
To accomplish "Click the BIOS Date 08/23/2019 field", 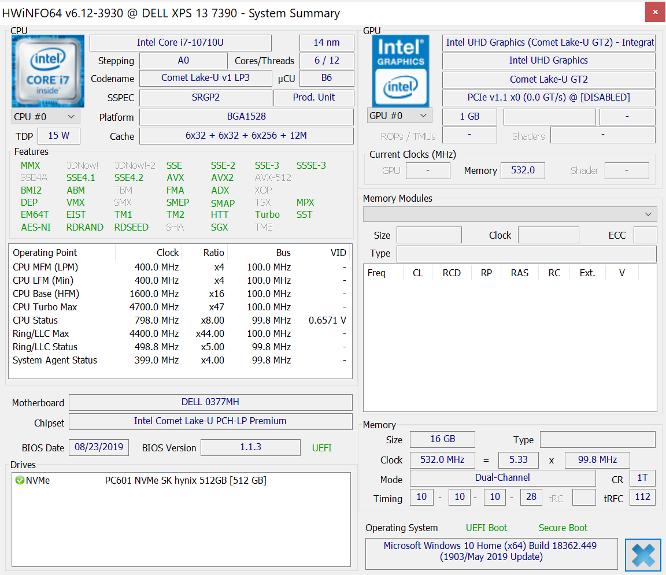I will tap(99, 448).
